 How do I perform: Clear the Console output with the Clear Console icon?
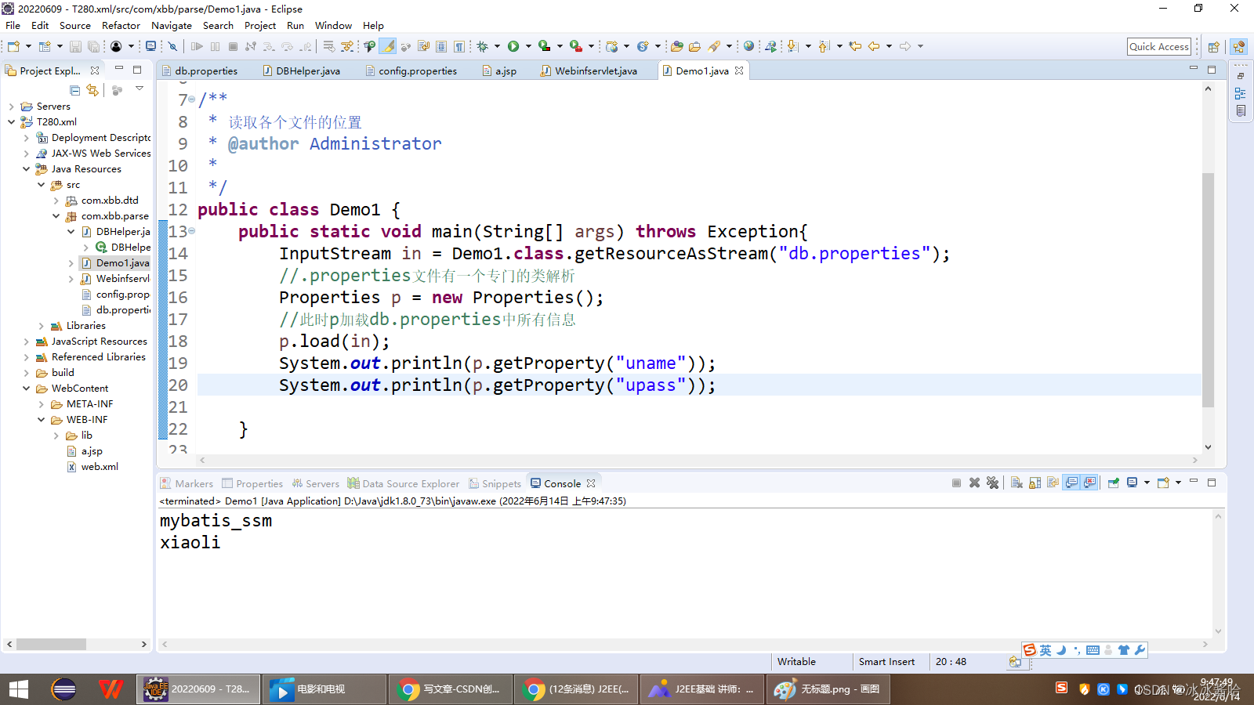coord(1017,483)
